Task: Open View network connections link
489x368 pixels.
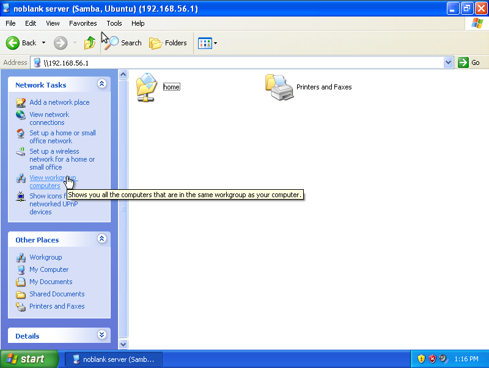Action: click(50, 119)
